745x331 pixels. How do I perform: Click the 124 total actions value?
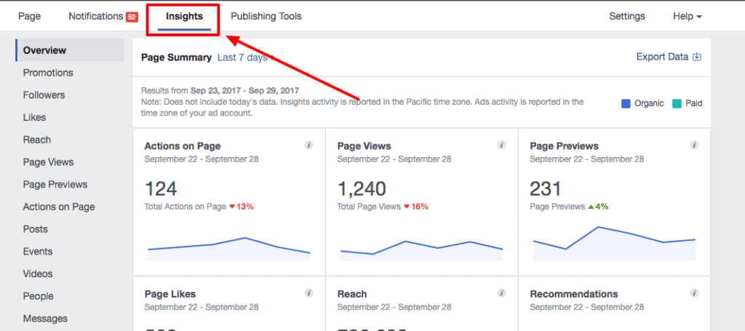pos(161,189)
